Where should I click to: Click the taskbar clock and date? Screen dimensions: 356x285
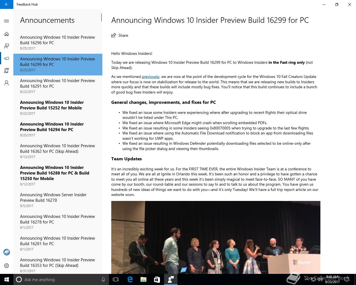point(332,279)
